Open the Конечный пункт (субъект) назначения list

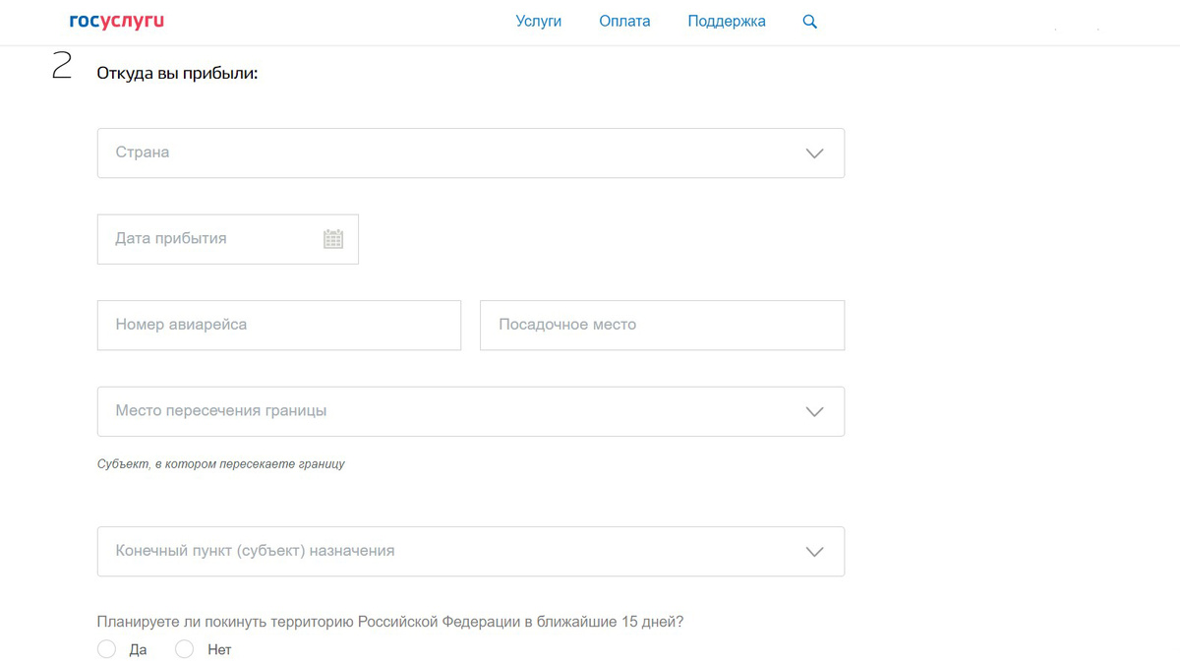(471, 551)
